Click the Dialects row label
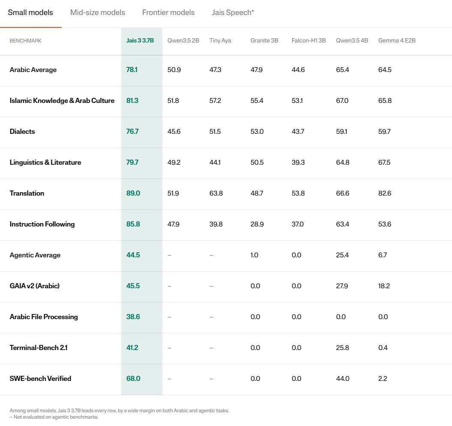This screenshot has width=452, height=426. 22,131
